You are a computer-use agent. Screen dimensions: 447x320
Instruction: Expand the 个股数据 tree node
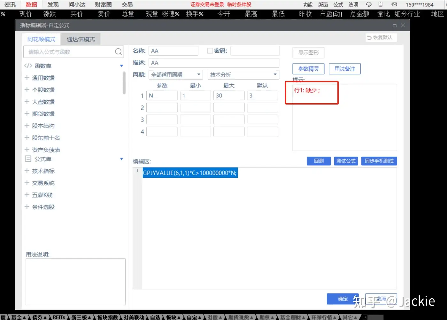27,90
